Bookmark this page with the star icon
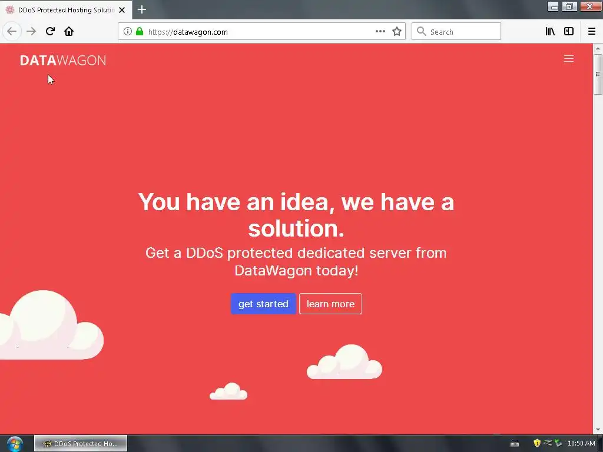The width and height of the screenshot is (603, 452). [x=397, y=32]
